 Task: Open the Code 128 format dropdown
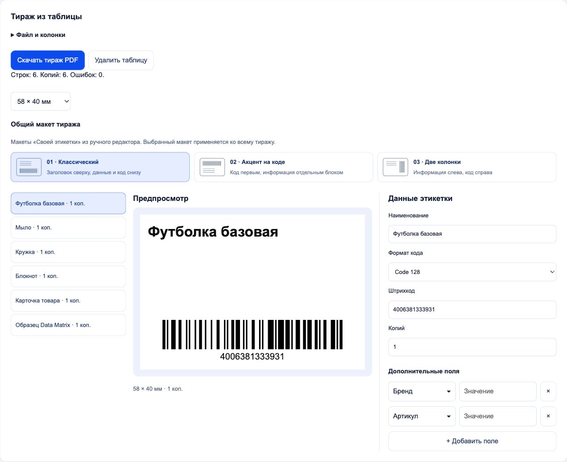472,272
